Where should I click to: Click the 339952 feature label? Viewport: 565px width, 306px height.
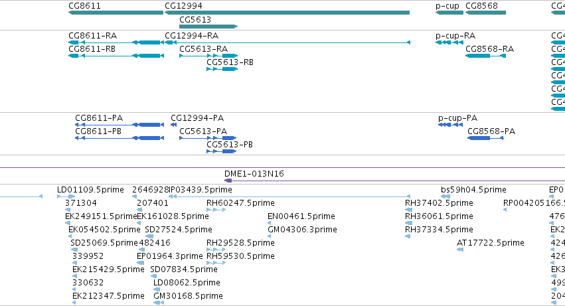pyautogui.click(x=88, y=256)
